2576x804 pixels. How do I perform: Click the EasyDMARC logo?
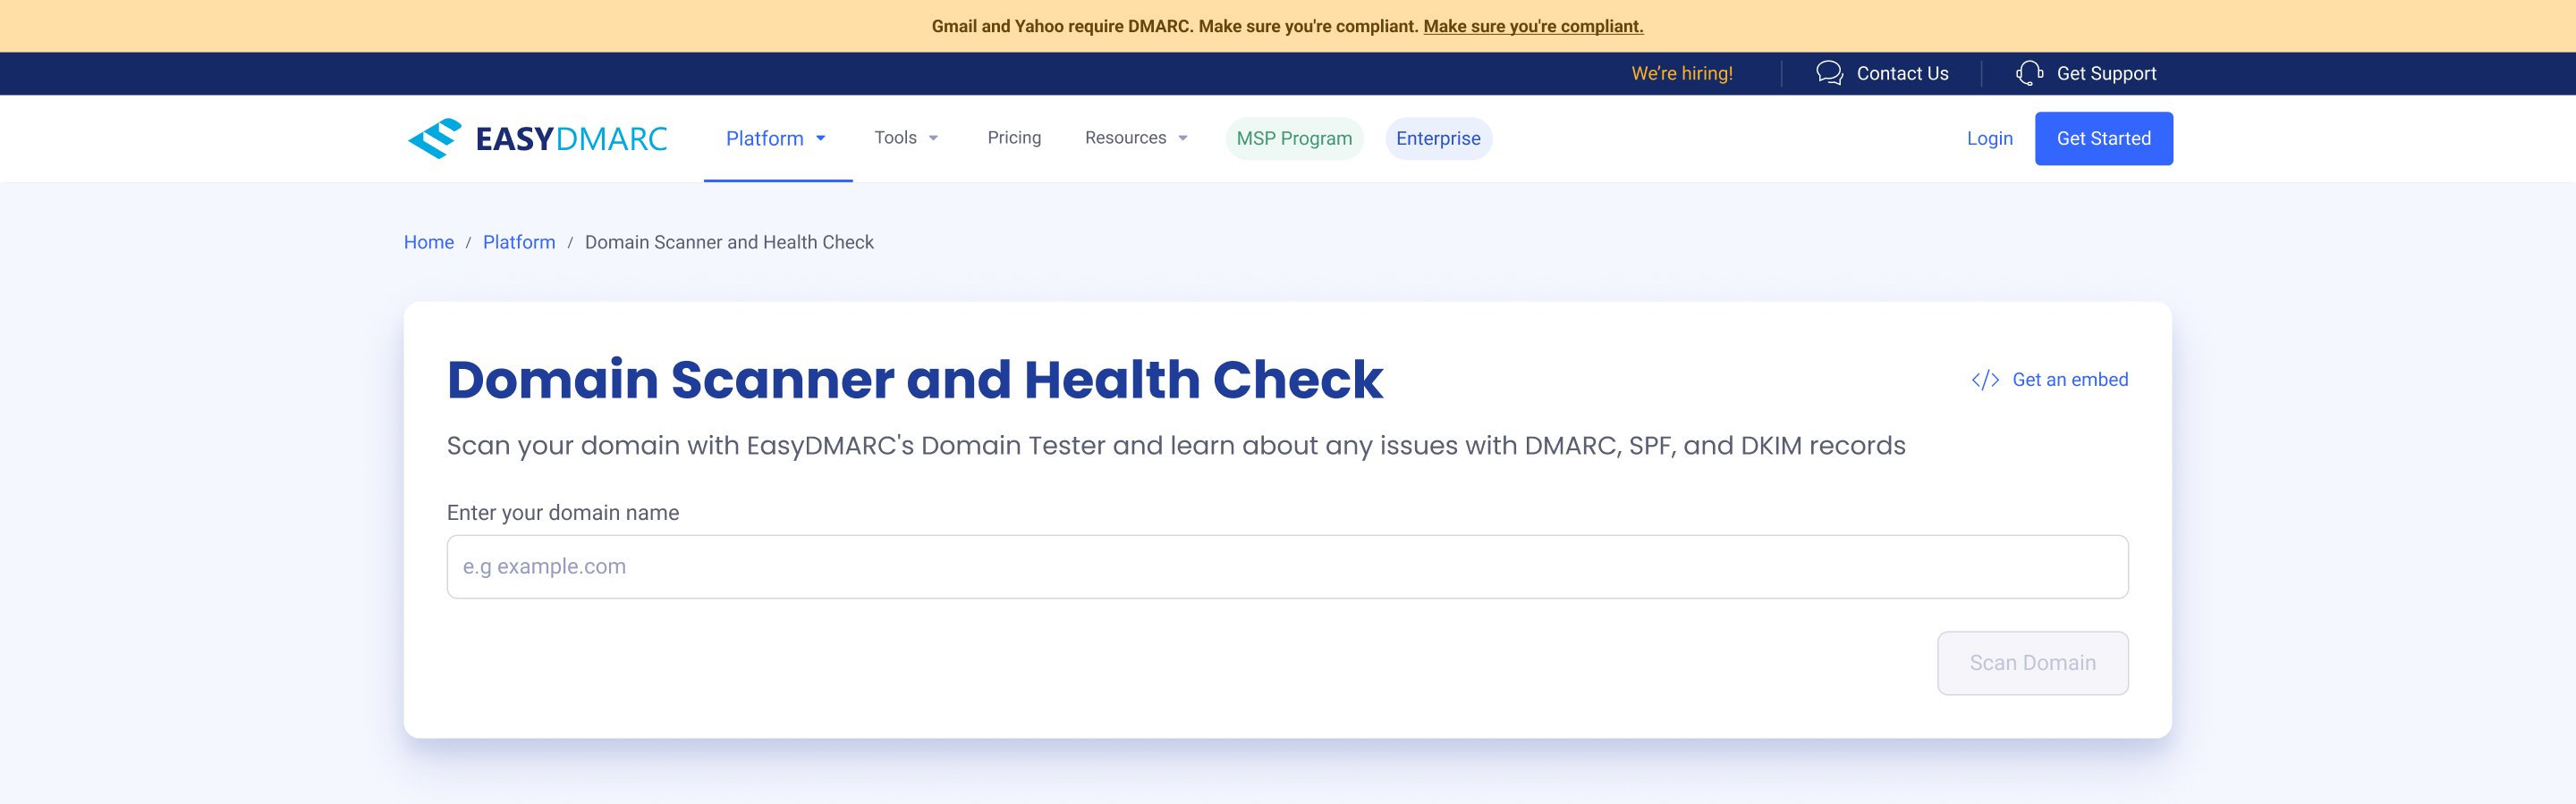(x=537, y=138)
